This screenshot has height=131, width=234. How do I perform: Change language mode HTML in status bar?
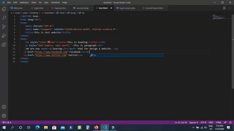coord(219,122)
